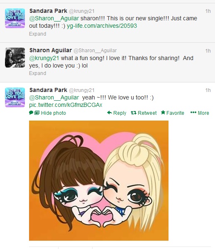Open Sandara Park's avatar in the first tweet

(x=15, y=18)
